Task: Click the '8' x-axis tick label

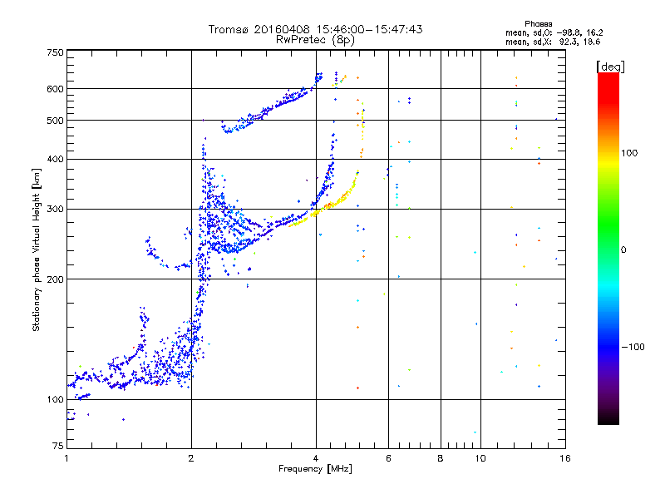Action: click(441, 458)
